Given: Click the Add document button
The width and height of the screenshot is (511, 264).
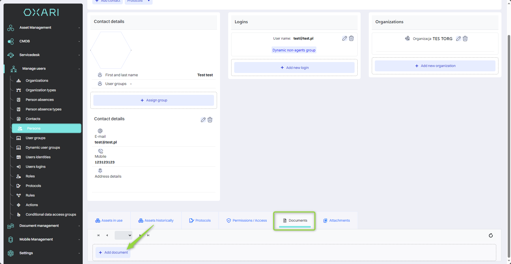Looking at the screenshot, I should 113,253.
